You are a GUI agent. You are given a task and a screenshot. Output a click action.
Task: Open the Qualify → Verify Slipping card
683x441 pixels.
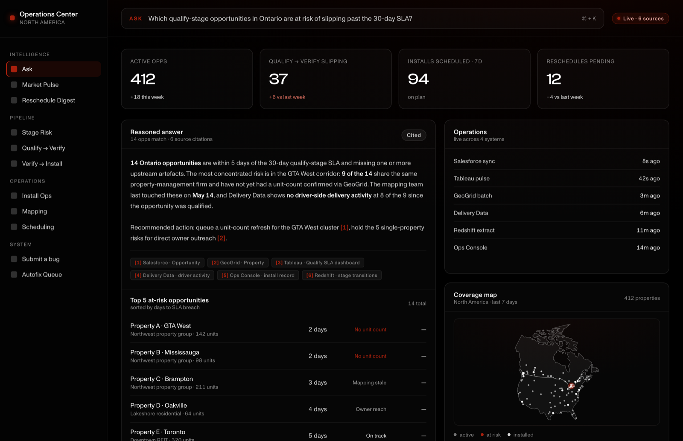326,79
